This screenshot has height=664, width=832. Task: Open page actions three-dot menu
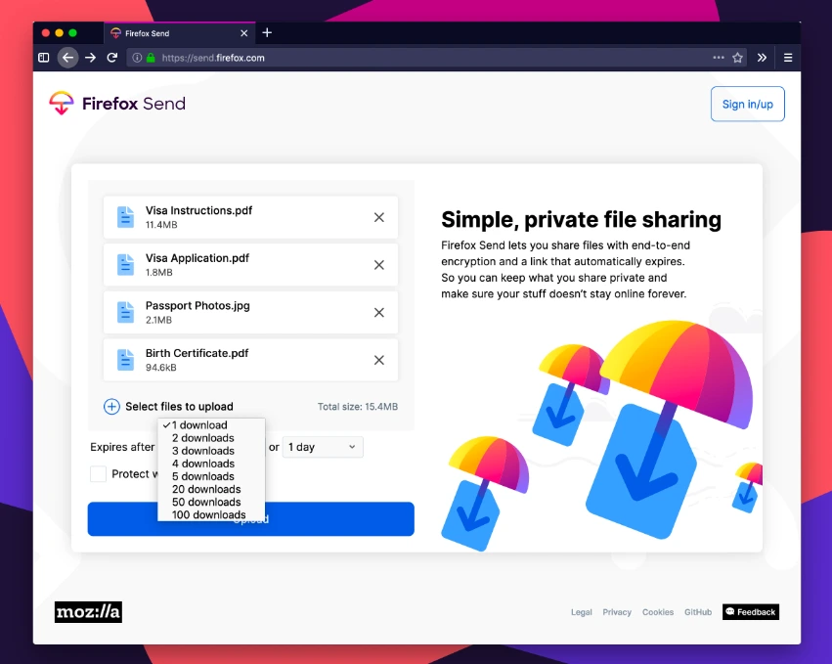(x=719, y=58)
